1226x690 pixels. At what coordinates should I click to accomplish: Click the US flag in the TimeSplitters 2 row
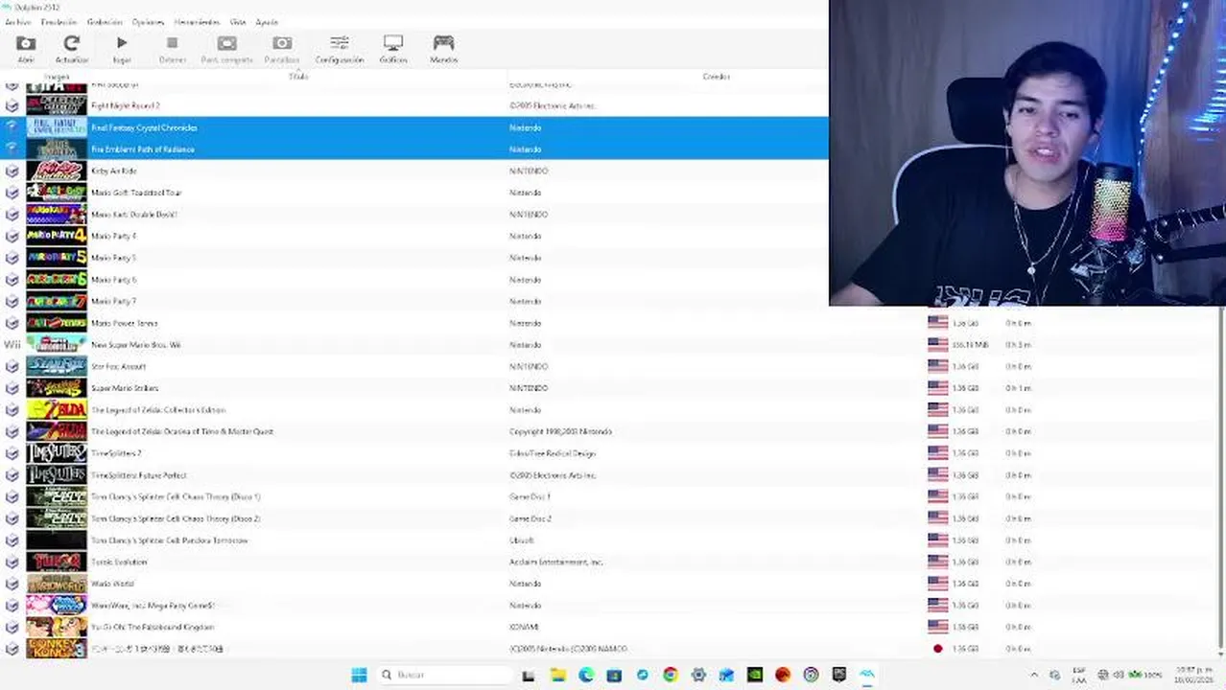(937, 453)
